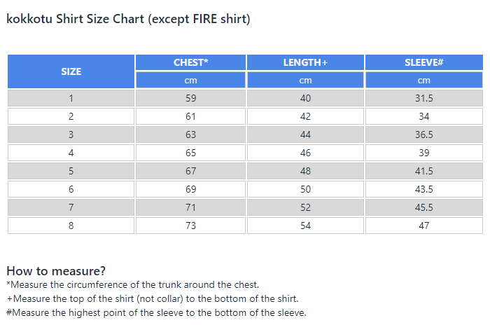490x325 pixels.
Task: Select the sleeve value 31.5 cell
Action: [x=424, y=98]
